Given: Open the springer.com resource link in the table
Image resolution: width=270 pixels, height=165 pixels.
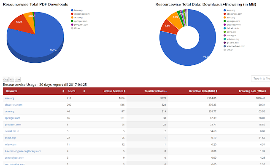Looking at the screenshot, I should (x=12, y=118).
